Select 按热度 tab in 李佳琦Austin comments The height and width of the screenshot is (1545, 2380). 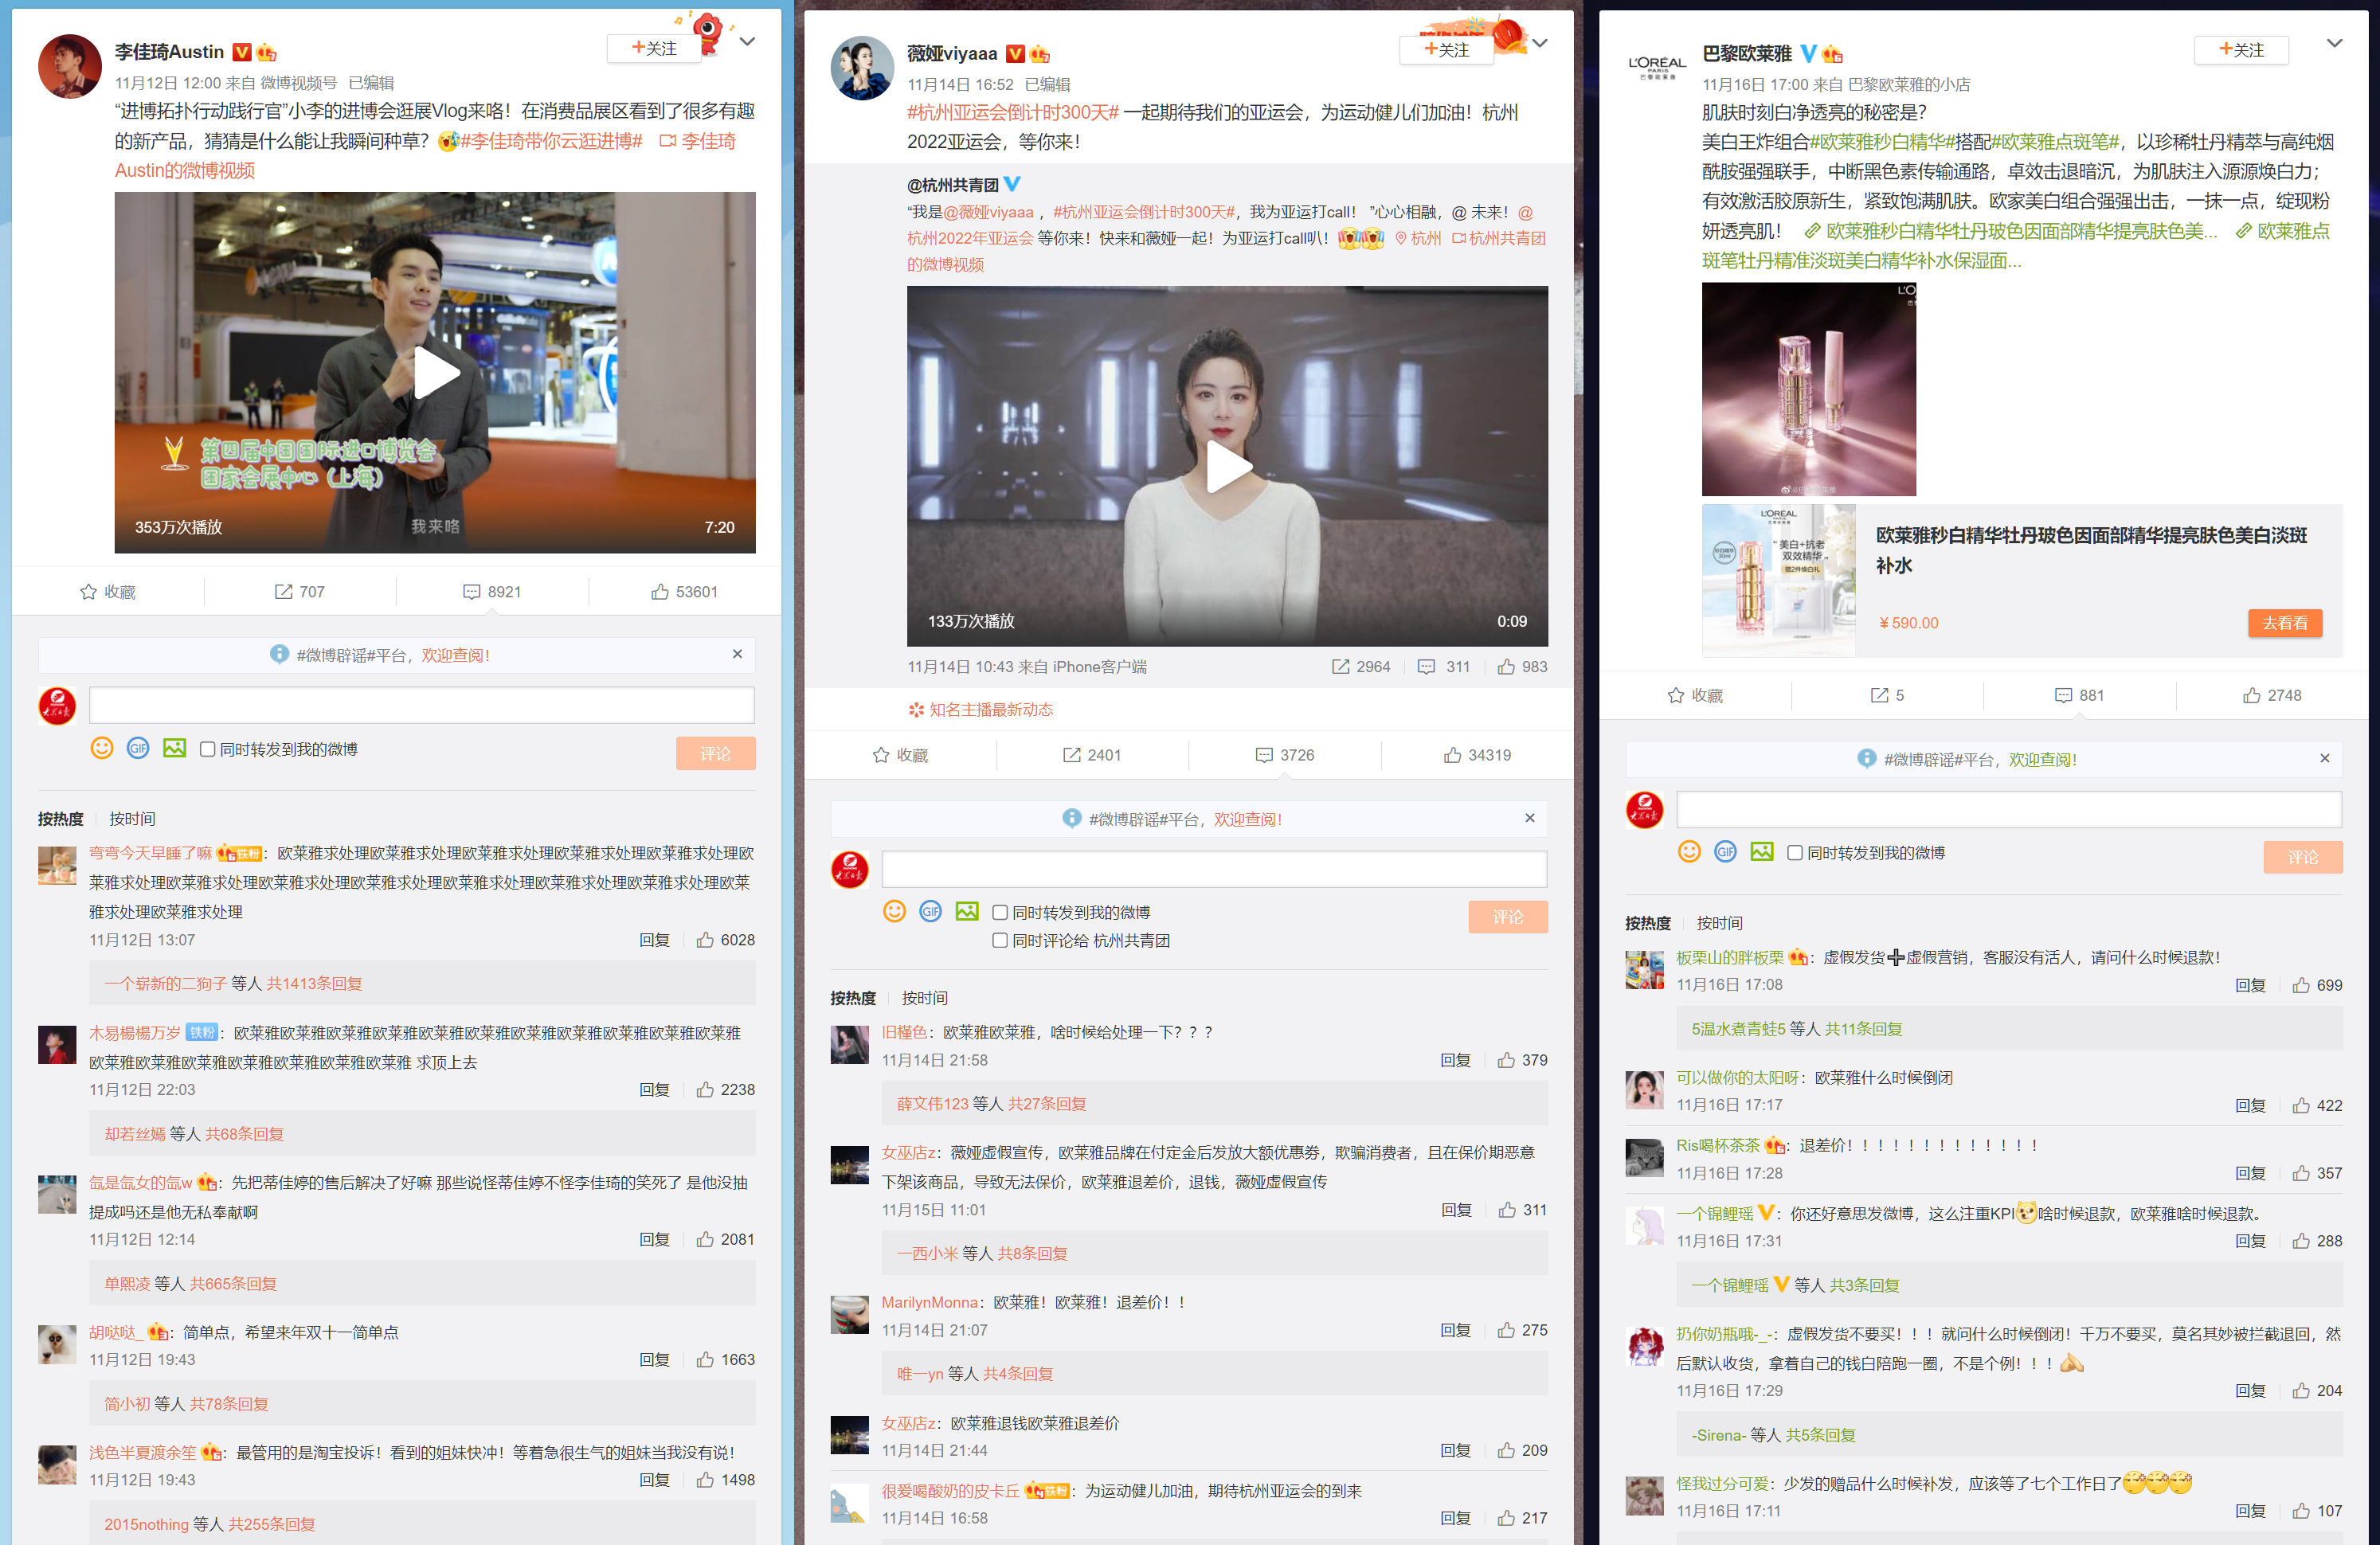click(60, 819)
